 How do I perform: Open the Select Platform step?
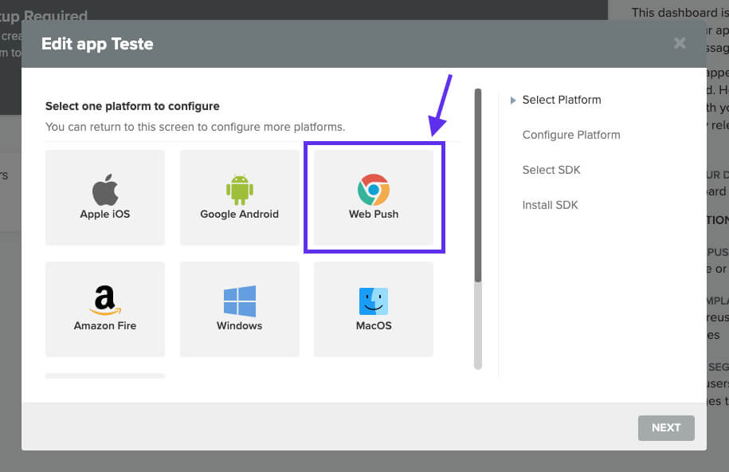coord(561,100)
